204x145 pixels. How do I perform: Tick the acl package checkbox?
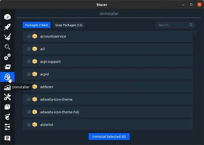tap(29, 49)
